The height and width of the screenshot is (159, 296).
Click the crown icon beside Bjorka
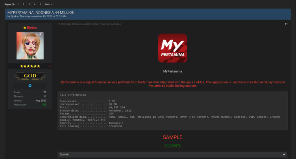[25, 27]
